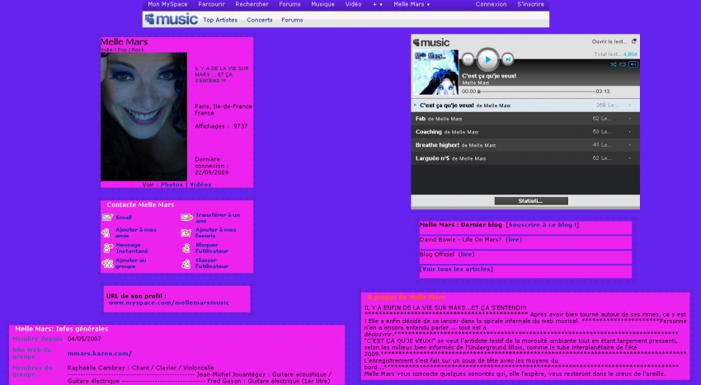Open options dot for the Coaching track
This screenshot has height=385, width=701.
(x=630, y=132)
